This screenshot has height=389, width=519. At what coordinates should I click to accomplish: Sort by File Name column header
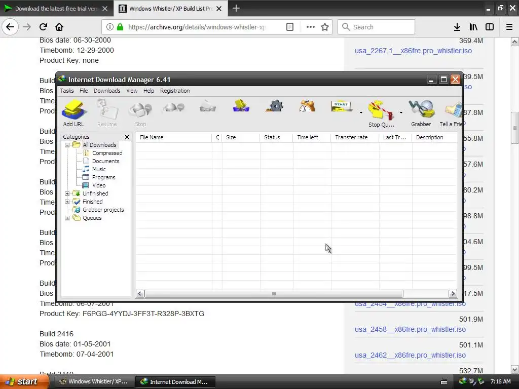[x=174, y=137]
